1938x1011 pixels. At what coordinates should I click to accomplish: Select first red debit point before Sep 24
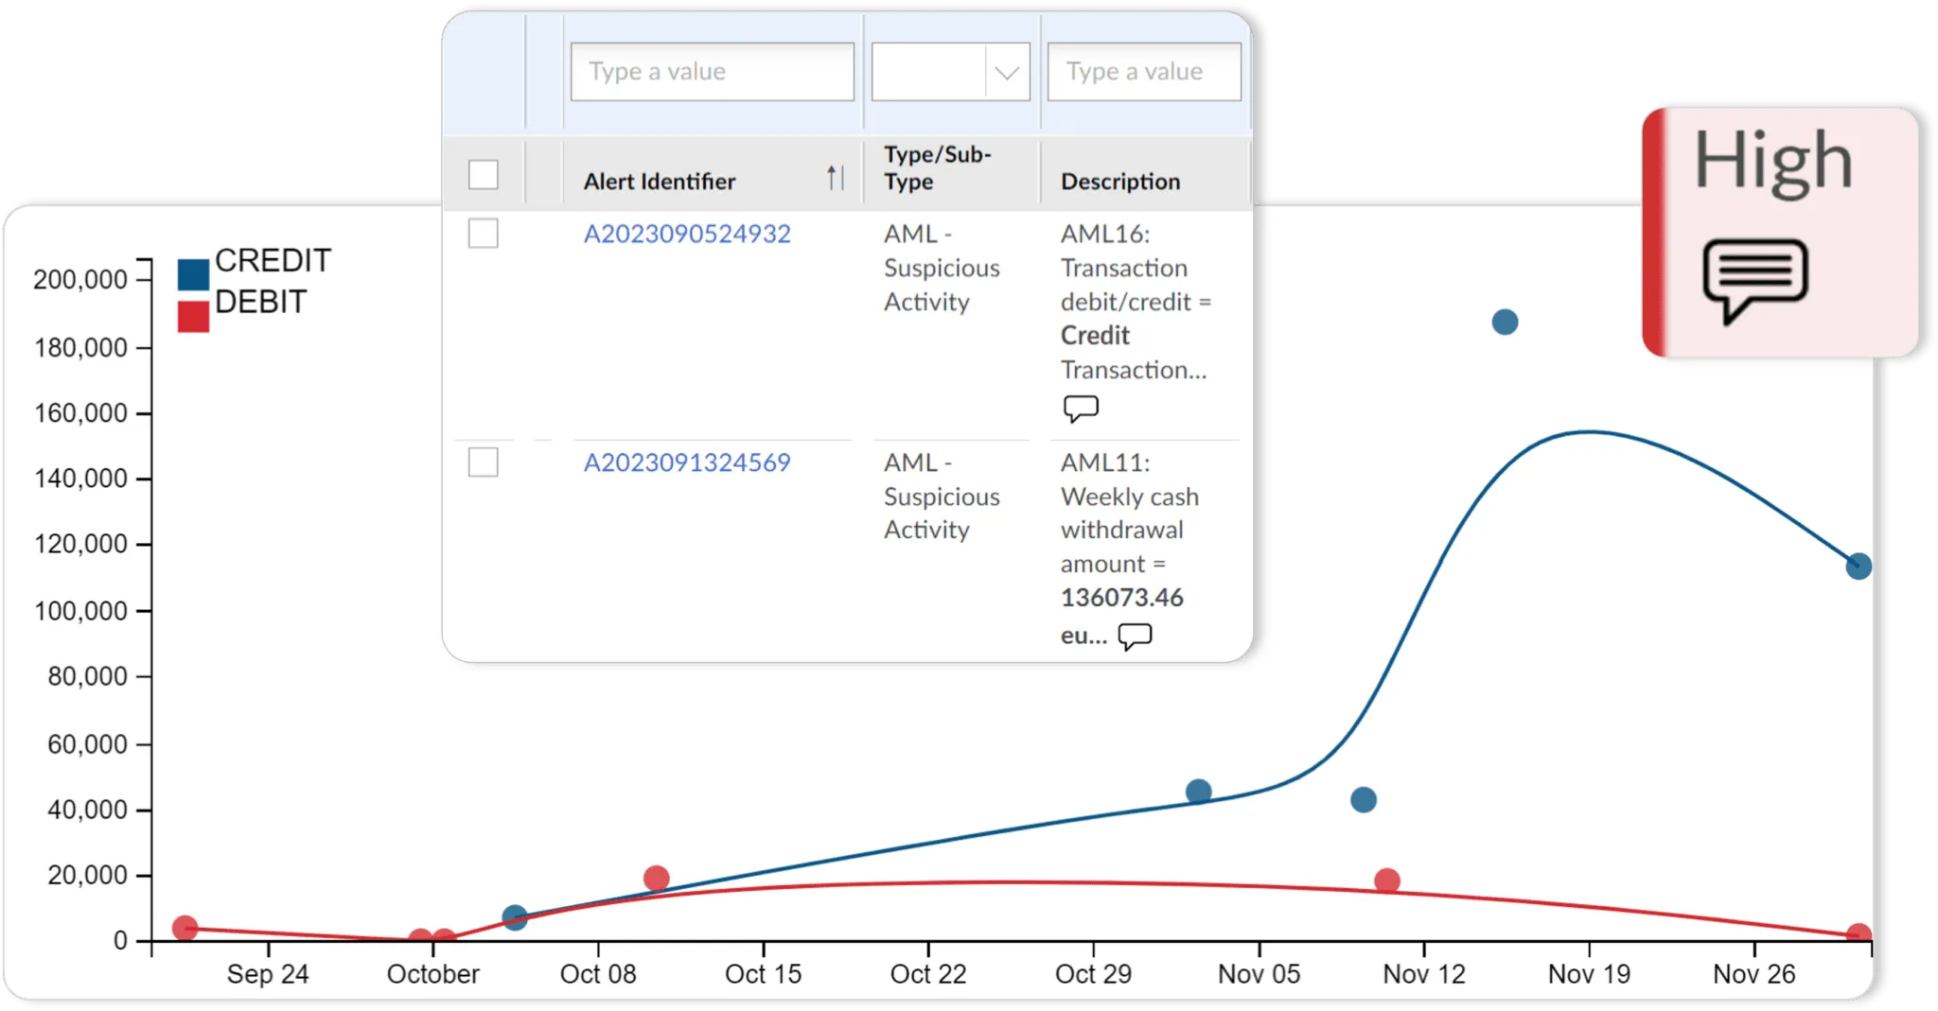pos(185,928)
